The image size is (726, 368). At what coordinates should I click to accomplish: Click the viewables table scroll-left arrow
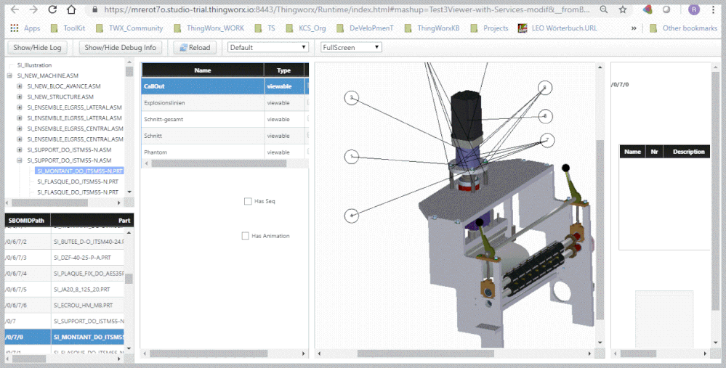[x=147, y=163]
